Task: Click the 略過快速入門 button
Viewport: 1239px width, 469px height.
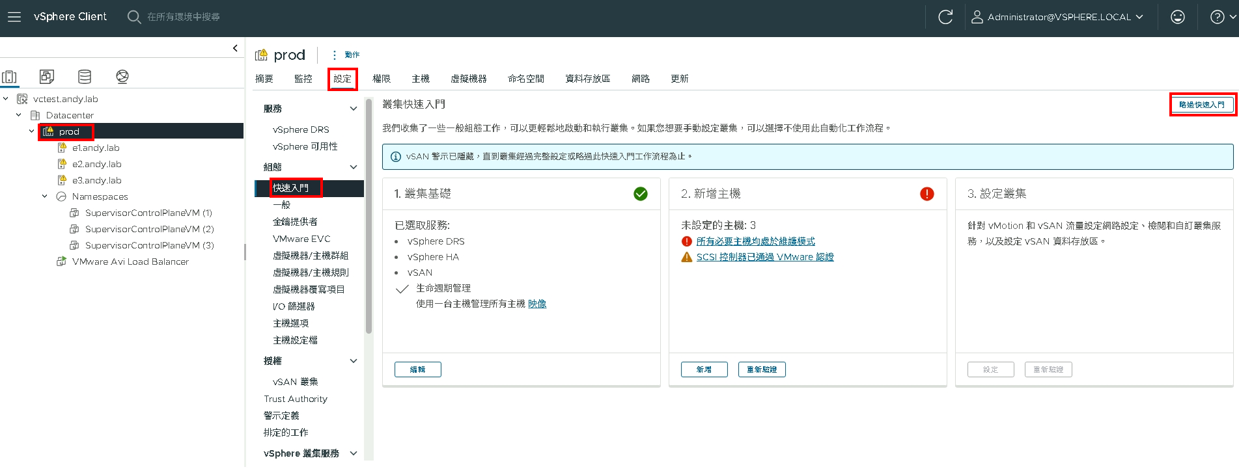Action: click(x=1202, y=105)
